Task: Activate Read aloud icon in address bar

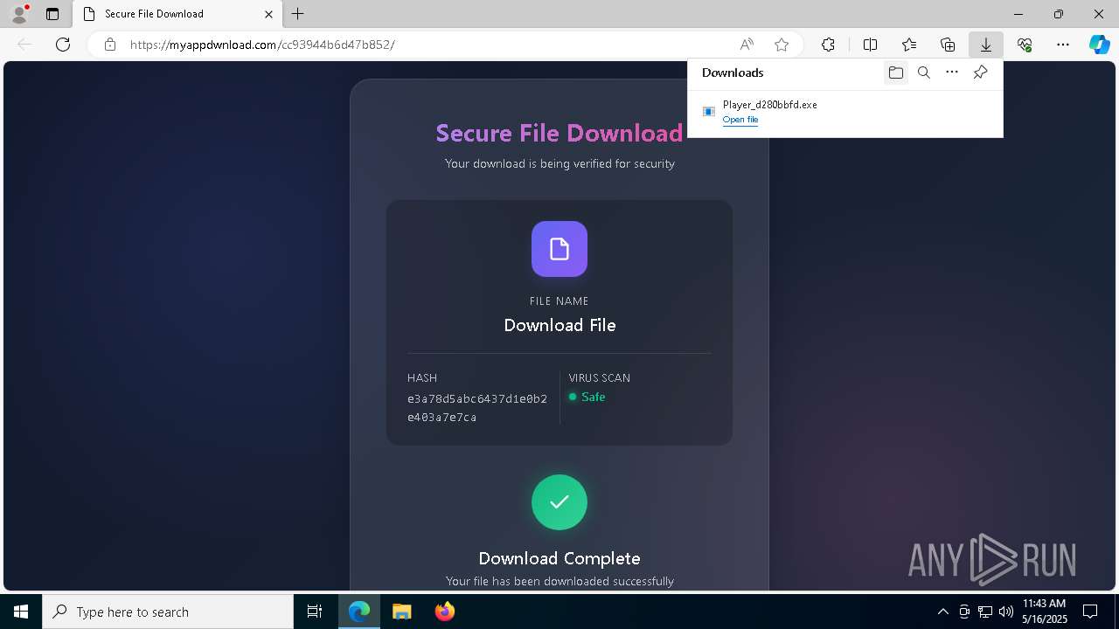Action: (747, 45)
